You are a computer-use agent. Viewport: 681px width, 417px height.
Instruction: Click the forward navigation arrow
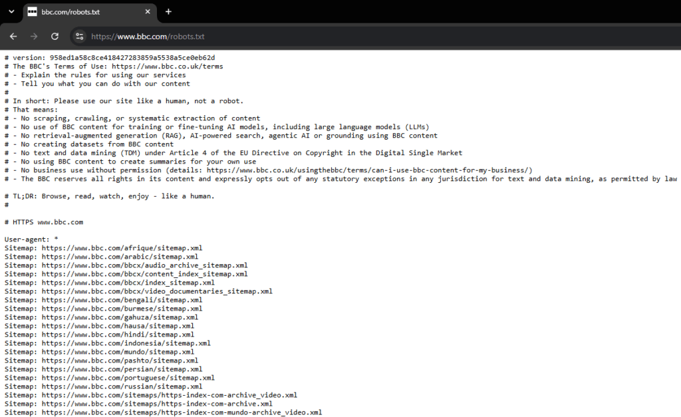click(x=34, y=37)
